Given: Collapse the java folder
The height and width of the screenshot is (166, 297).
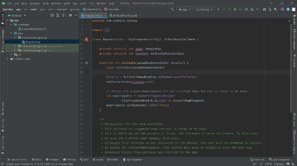Looking at the screenshot, I should (x=11, y=33).
